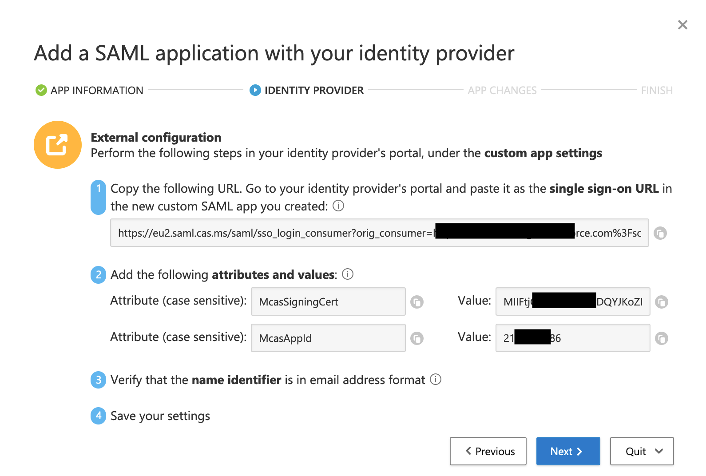Click info icon beside attributes and values
The width and height of the screenshot is (706, 476).
[348, 274]
